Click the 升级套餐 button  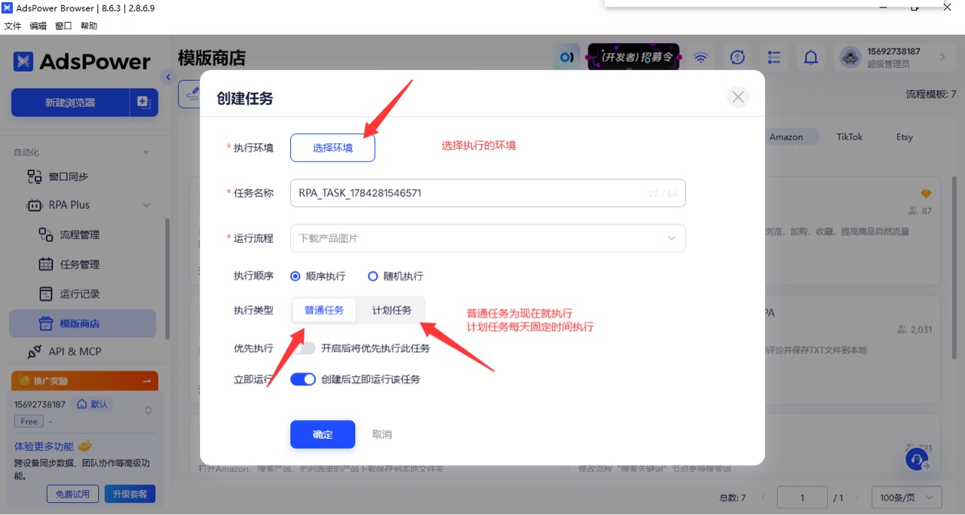coord(130,494)
